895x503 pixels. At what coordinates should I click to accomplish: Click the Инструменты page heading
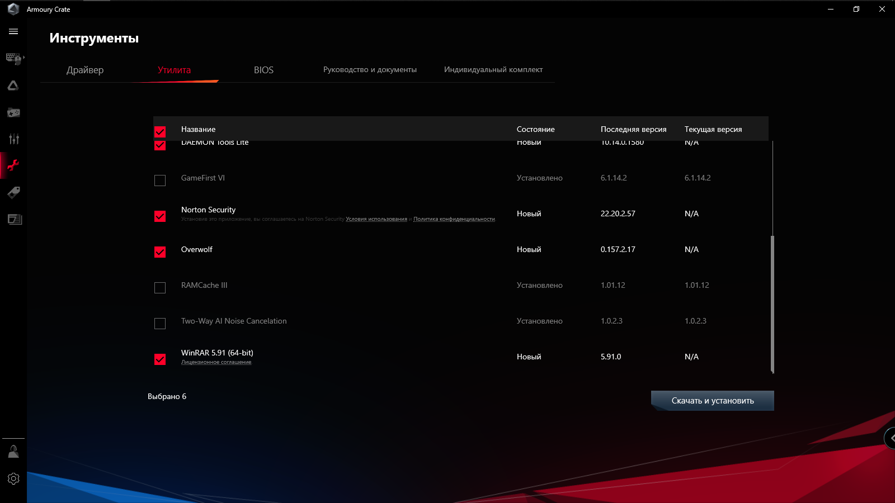(x=94, y=38)
